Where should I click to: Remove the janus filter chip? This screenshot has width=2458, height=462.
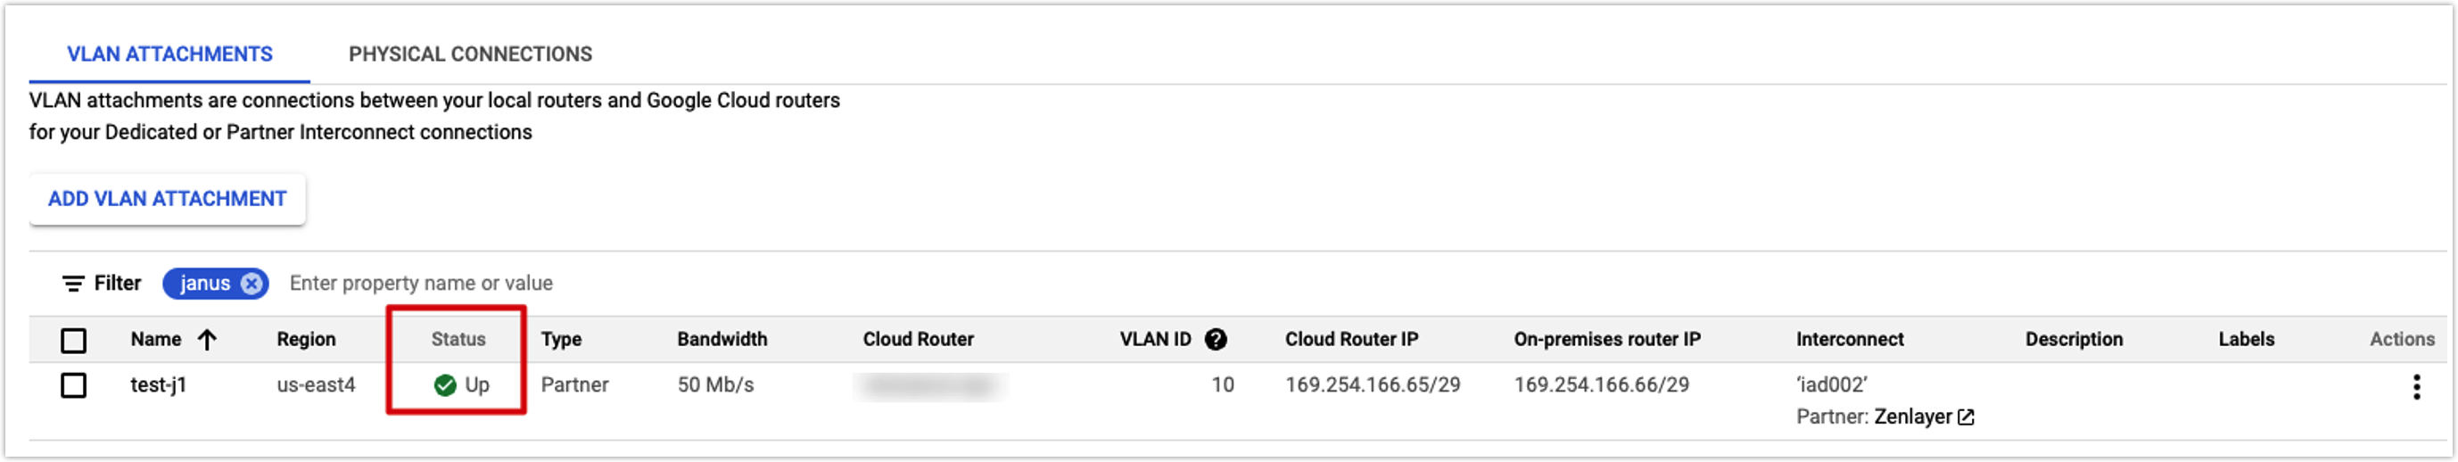point(251,284)
